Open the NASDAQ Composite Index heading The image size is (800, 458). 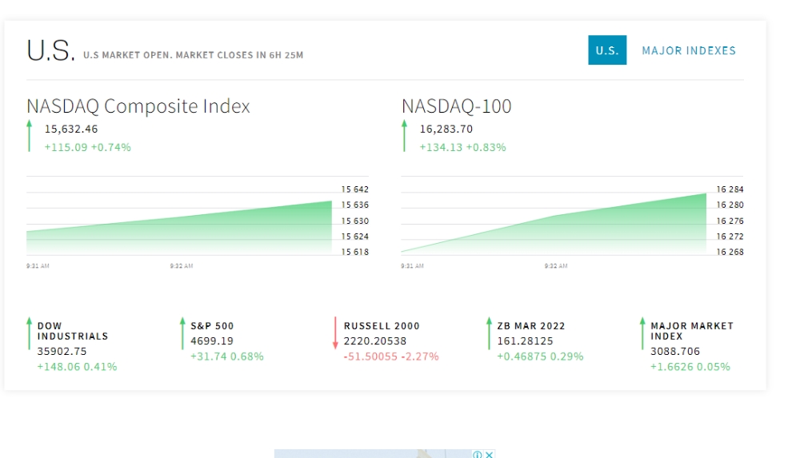pos(138,106)
